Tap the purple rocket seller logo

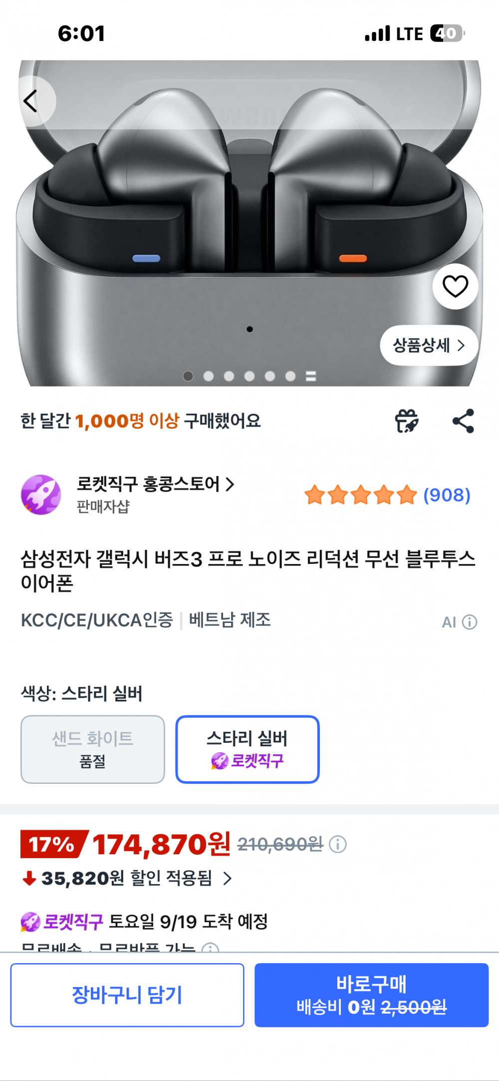41,495
